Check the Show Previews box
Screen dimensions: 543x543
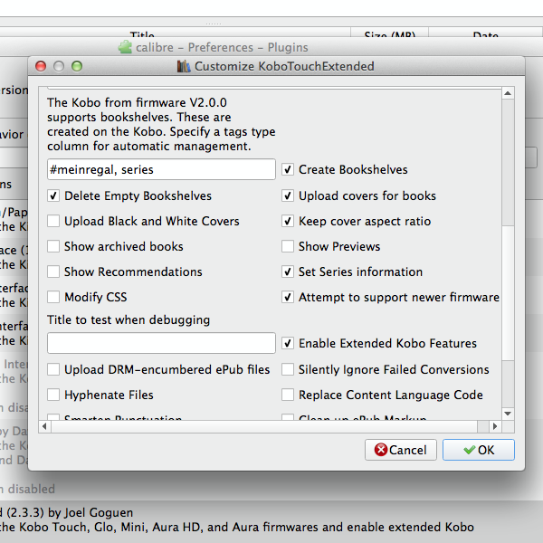point(288,246)
